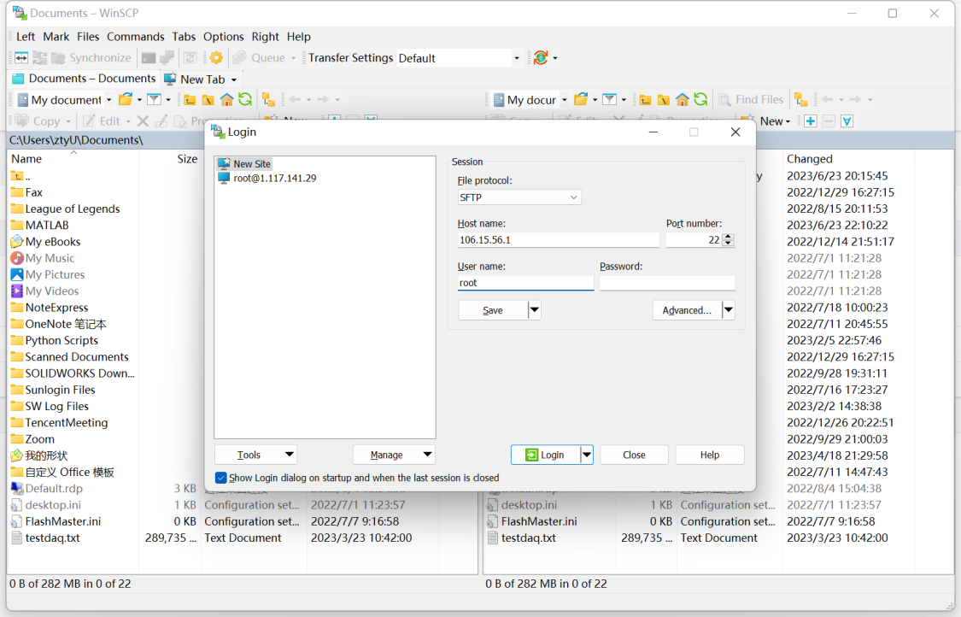
Task: Select FlashMaster.ini in the right panel
Action: [x=539, y=521]
